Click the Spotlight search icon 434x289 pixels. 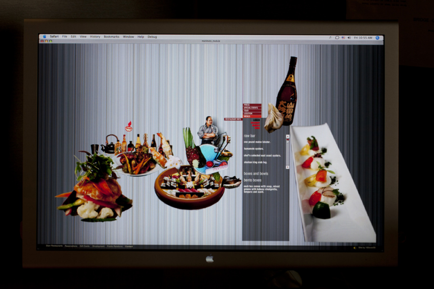[x=377, y=37]
